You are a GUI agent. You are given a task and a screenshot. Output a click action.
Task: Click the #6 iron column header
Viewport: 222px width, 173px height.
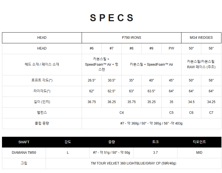point(92,48)
